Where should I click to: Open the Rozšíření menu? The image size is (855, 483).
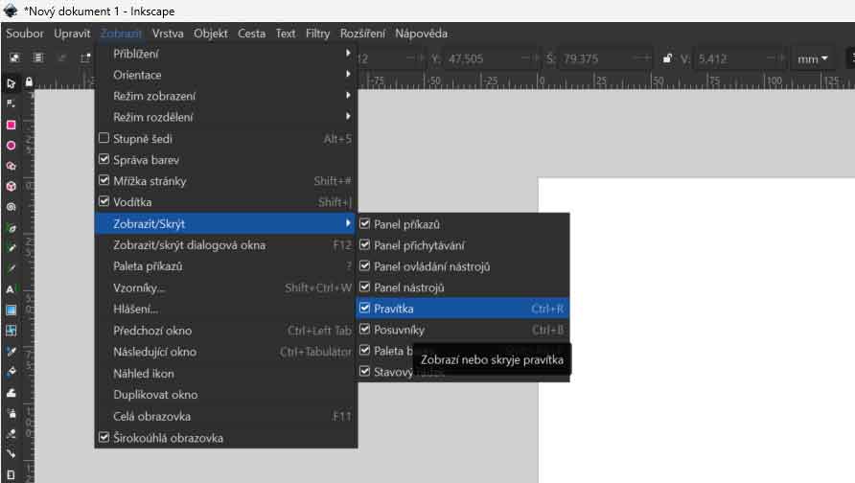[362, 34]
